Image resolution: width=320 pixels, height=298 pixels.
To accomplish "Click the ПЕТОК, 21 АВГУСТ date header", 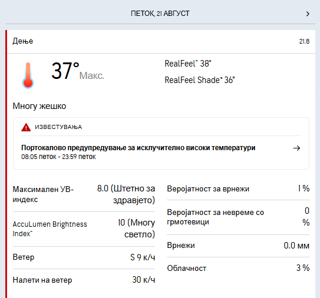I will click(x=160, y=14).
